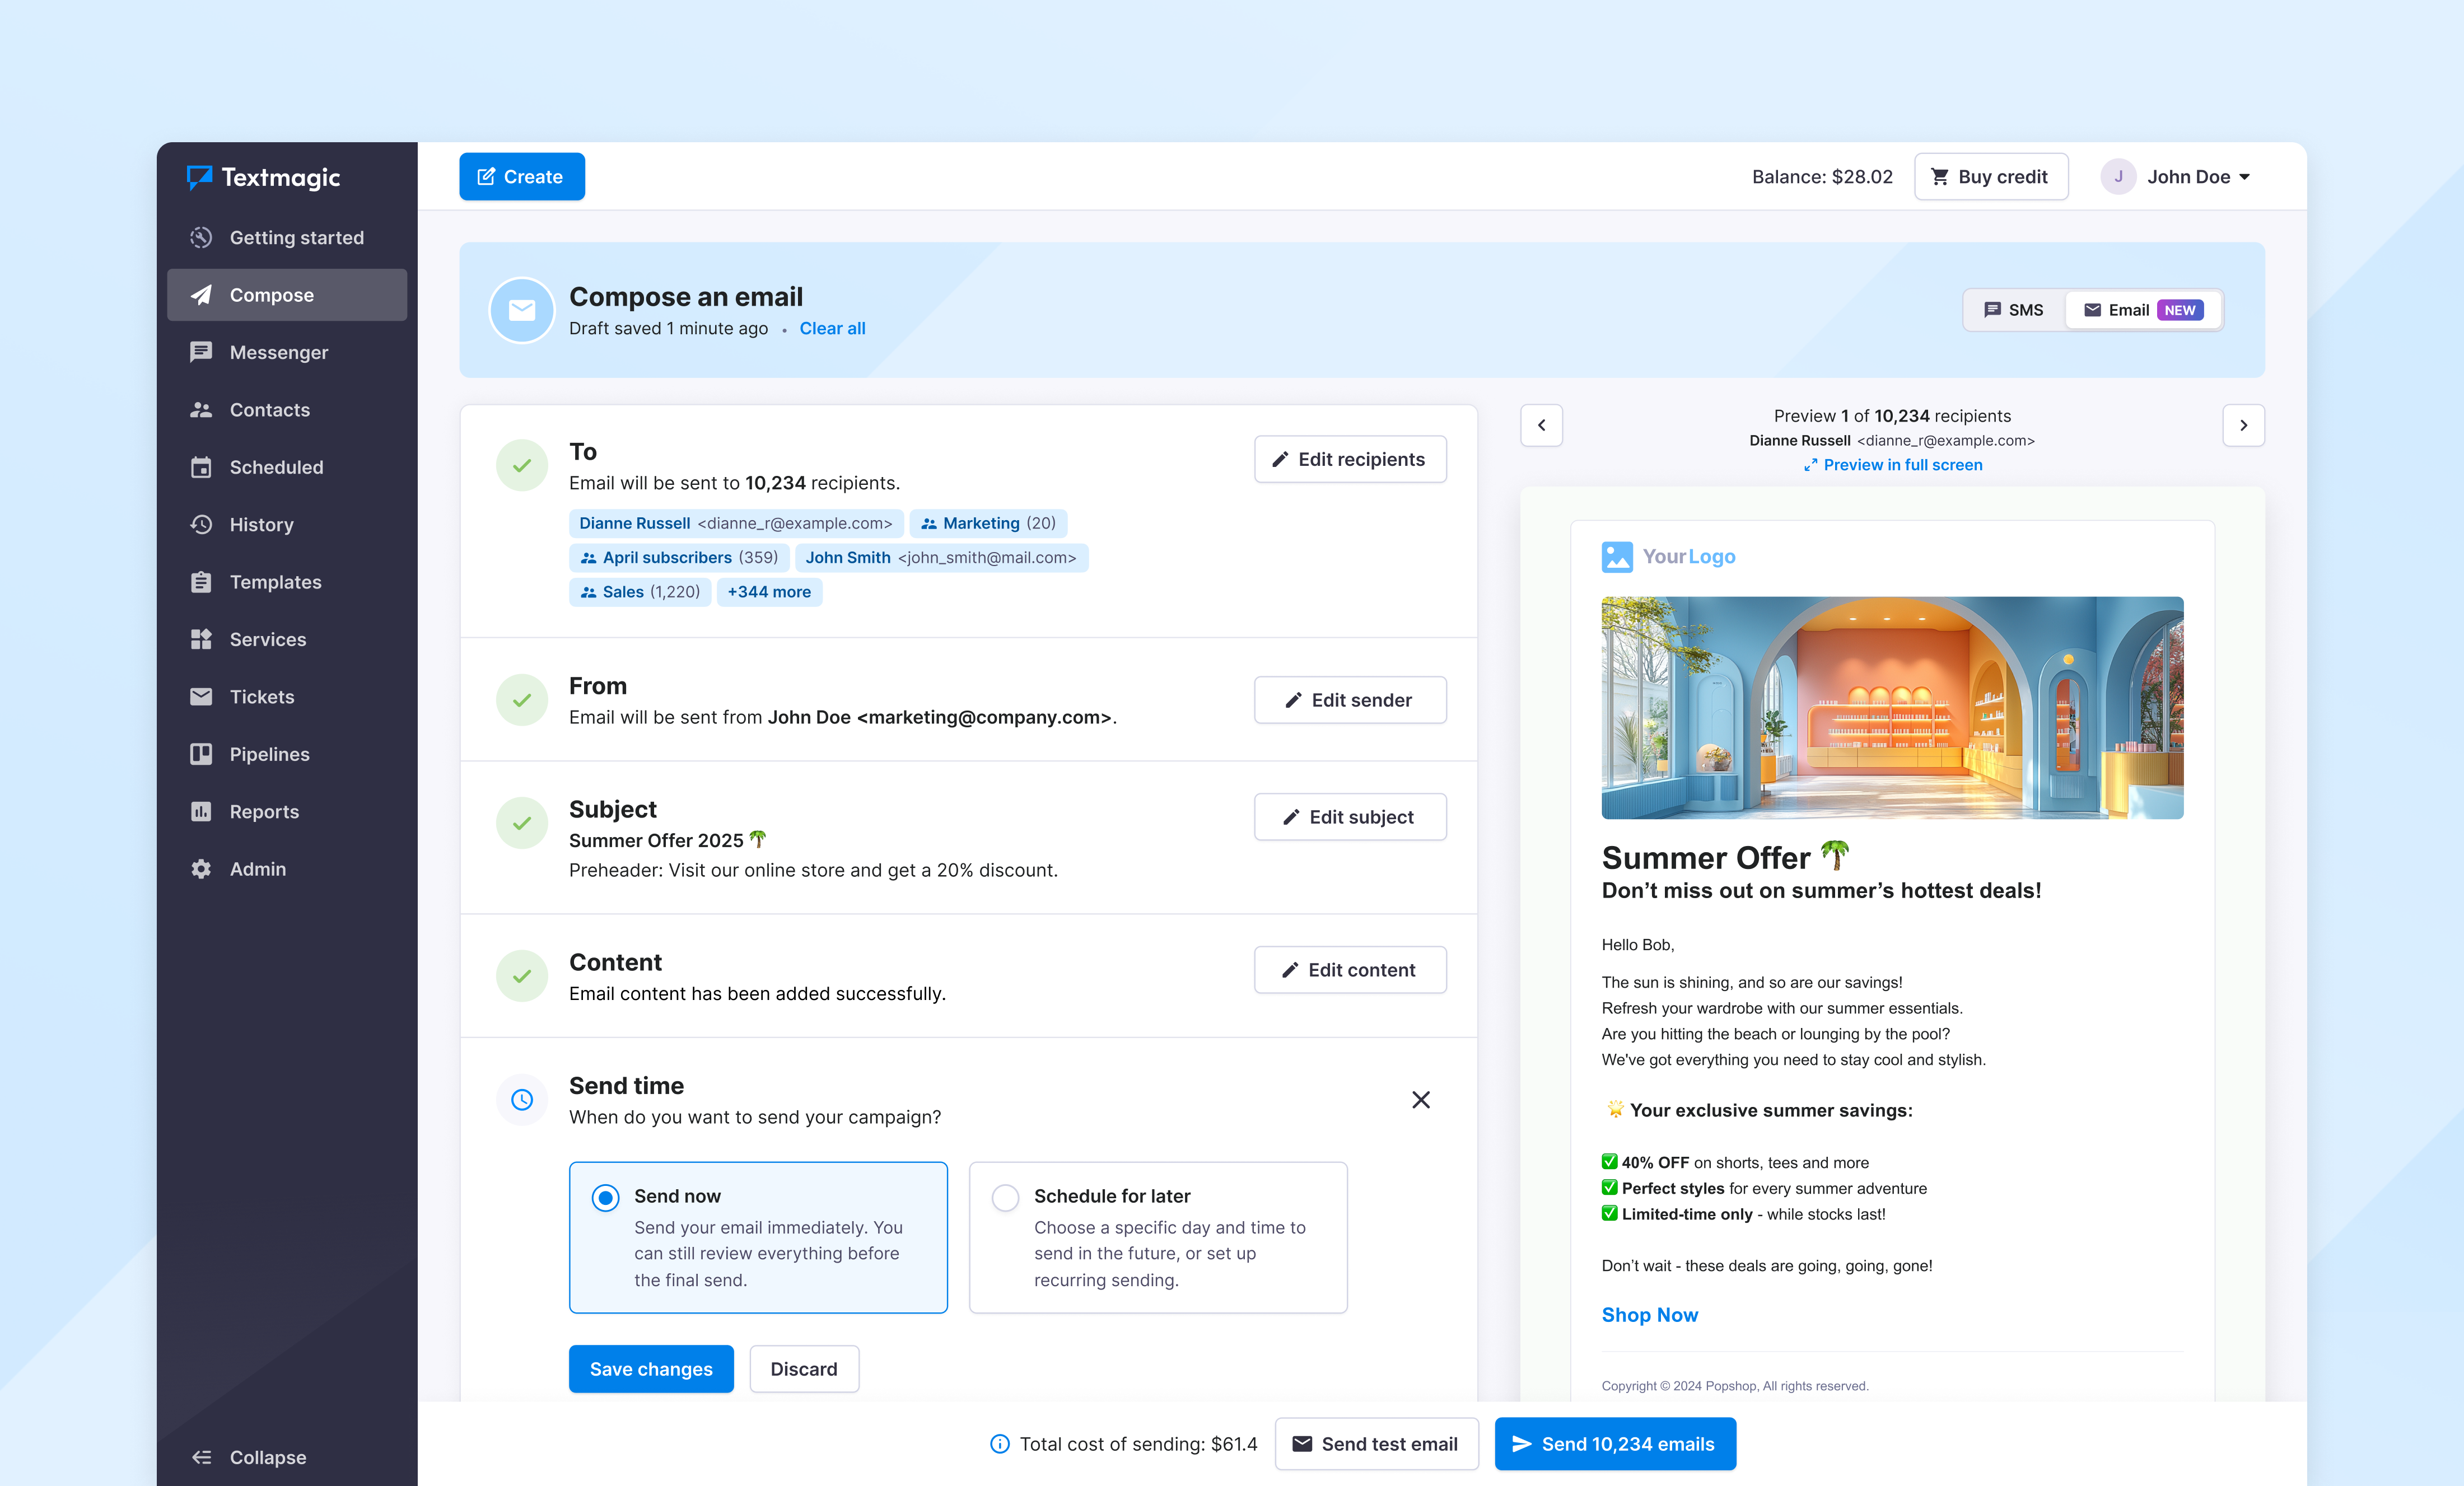Open the Templates section

pos(275,581)
